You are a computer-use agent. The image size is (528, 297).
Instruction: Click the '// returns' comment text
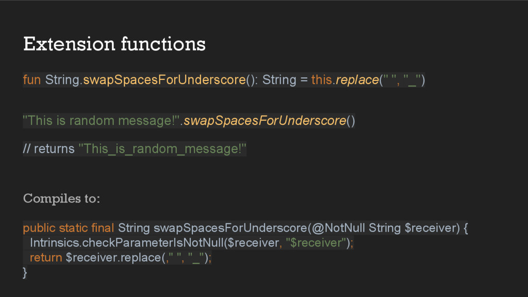click(48, 148)
